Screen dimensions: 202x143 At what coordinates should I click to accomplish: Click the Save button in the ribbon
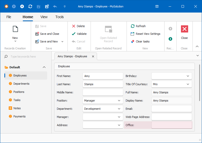[x=41, y=26]
